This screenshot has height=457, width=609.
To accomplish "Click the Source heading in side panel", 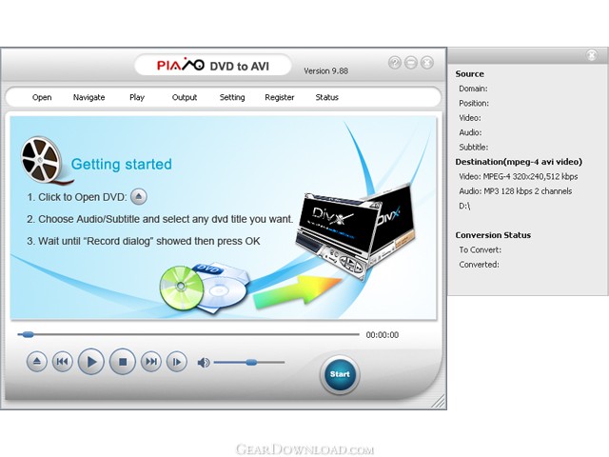I will point(469,74).
